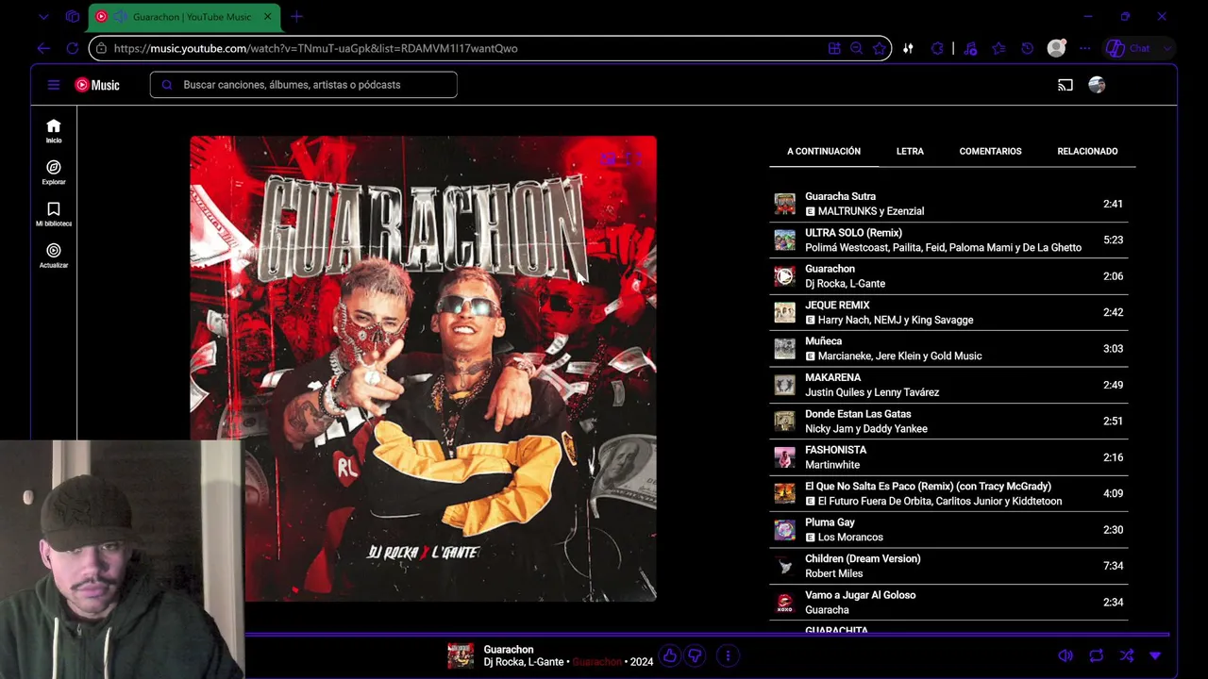Image resolution: width=1208 pixels, height=679 pixels.
Task: Toggle shuffle in the player bar
Action: 1126,655
